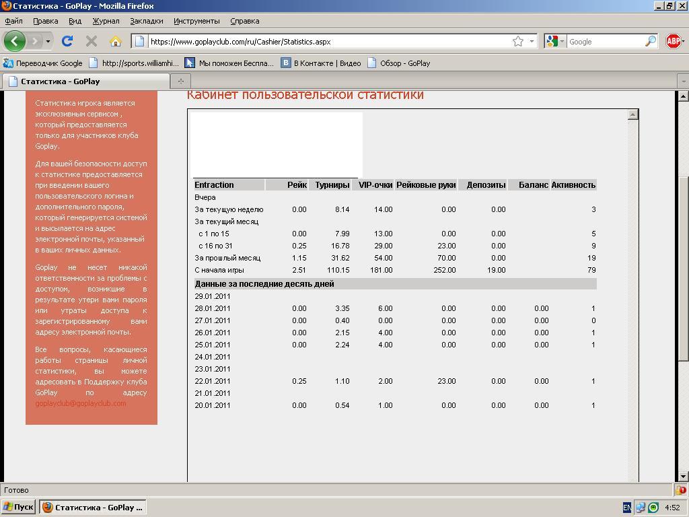This screenshot has width=689, height=517.
Task: Click the EN language indicator in the tray
Action: [627, 508]
